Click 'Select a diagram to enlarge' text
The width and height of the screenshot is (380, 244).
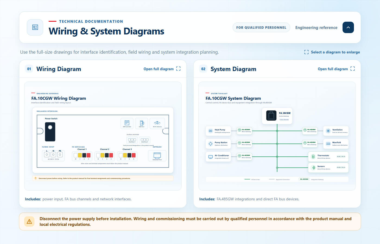[x=335, y=52]
